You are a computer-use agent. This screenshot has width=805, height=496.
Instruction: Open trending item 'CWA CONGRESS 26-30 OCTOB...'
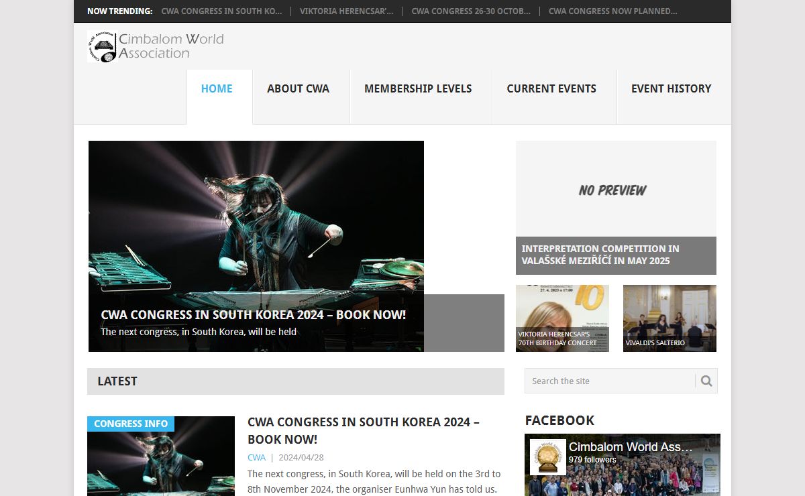[x=471, y=11]
